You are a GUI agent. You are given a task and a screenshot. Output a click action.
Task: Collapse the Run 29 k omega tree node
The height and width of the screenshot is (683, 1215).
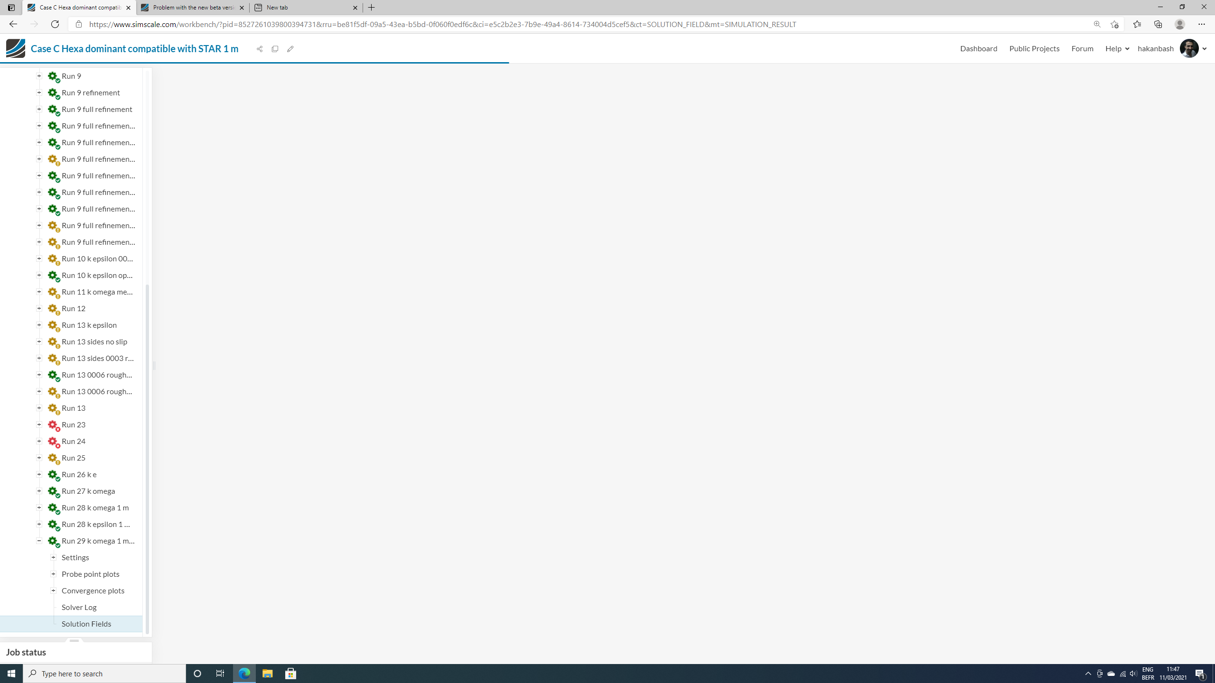pyautogui.click(x=39, y=541)
